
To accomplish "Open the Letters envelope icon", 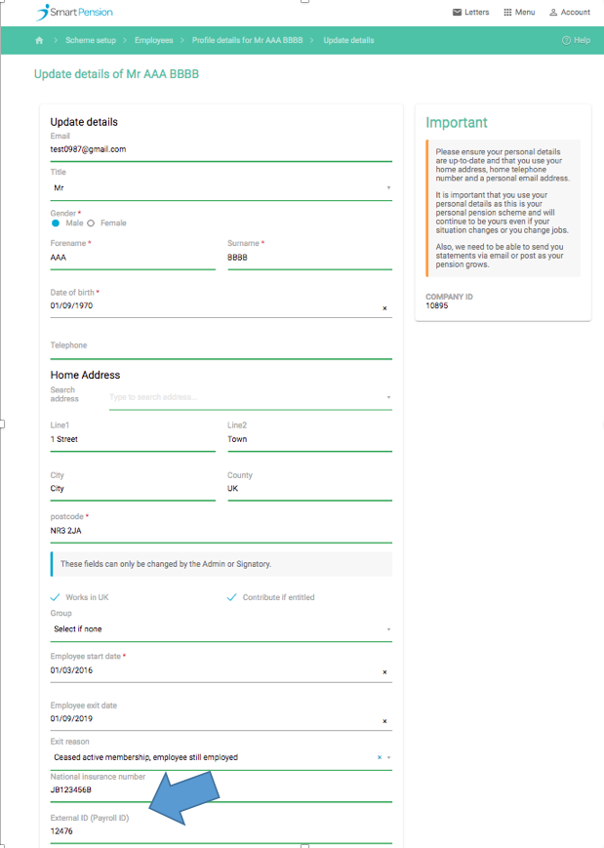I will (458, 13).
